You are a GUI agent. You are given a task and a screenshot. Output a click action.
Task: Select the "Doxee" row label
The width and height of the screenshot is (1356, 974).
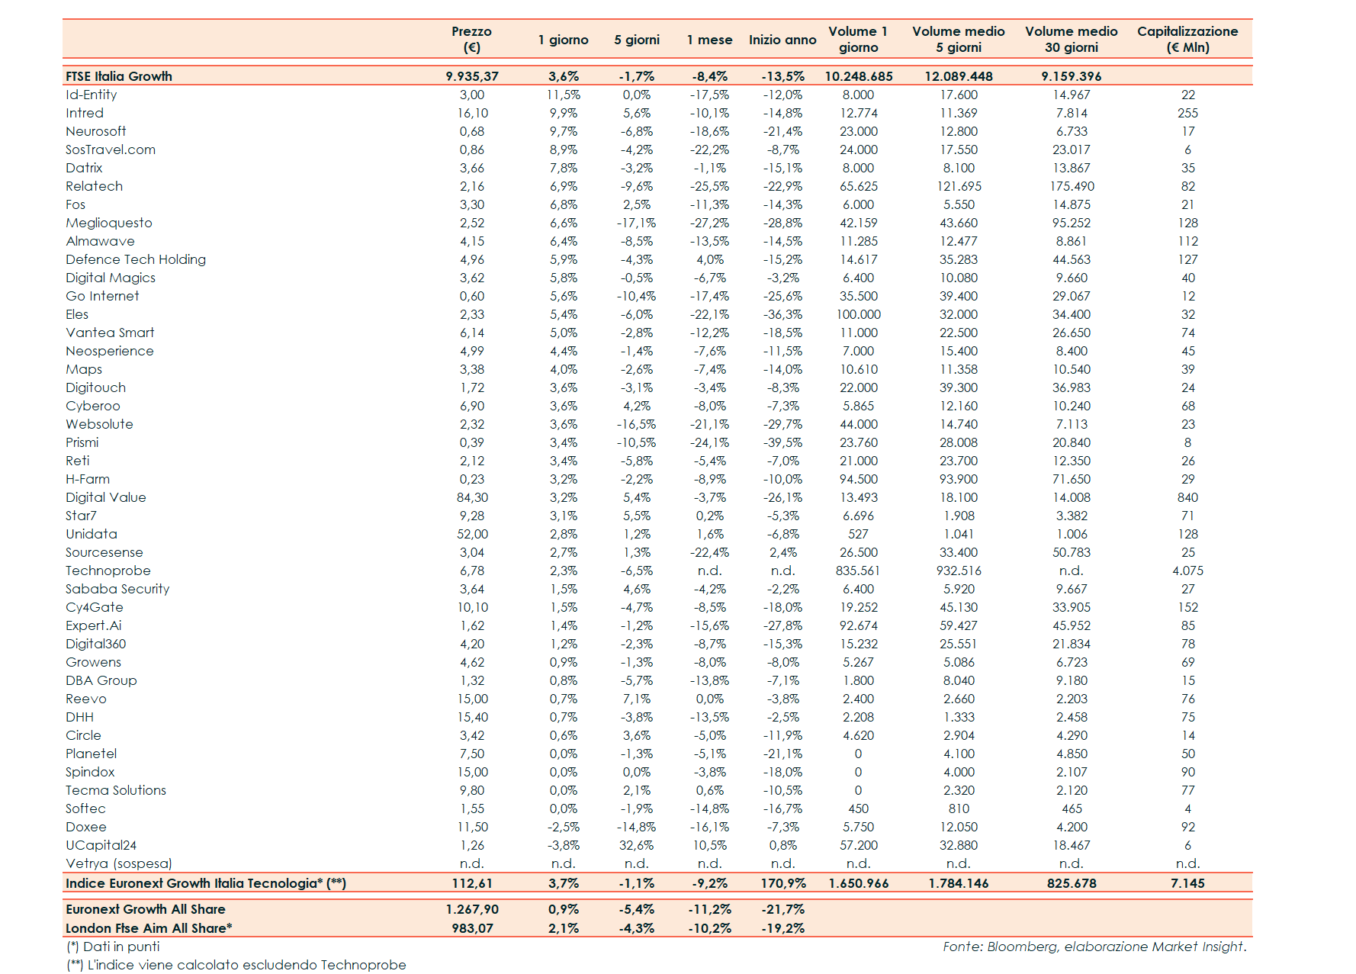point(86,827)
